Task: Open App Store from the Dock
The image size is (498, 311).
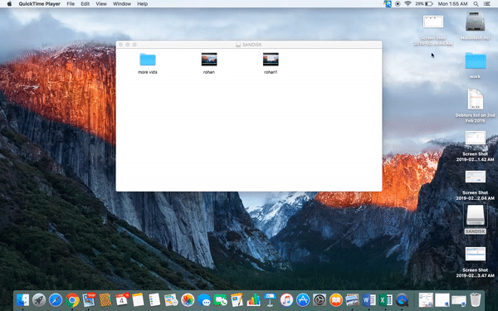Action: pos(303,300)
